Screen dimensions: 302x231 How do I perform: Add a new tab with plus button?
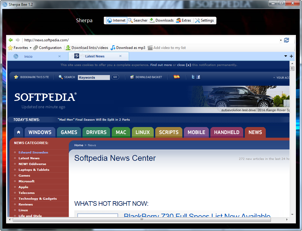tap(291, 56)
